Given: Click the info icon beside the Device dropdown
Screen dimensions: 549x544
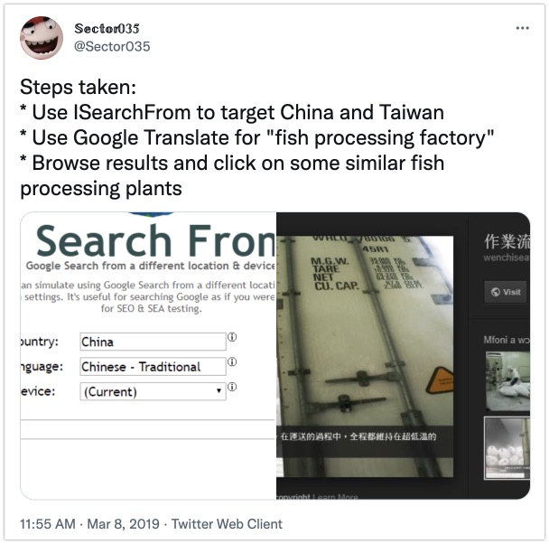Looking at the screenshot, I should click(232, 387).
